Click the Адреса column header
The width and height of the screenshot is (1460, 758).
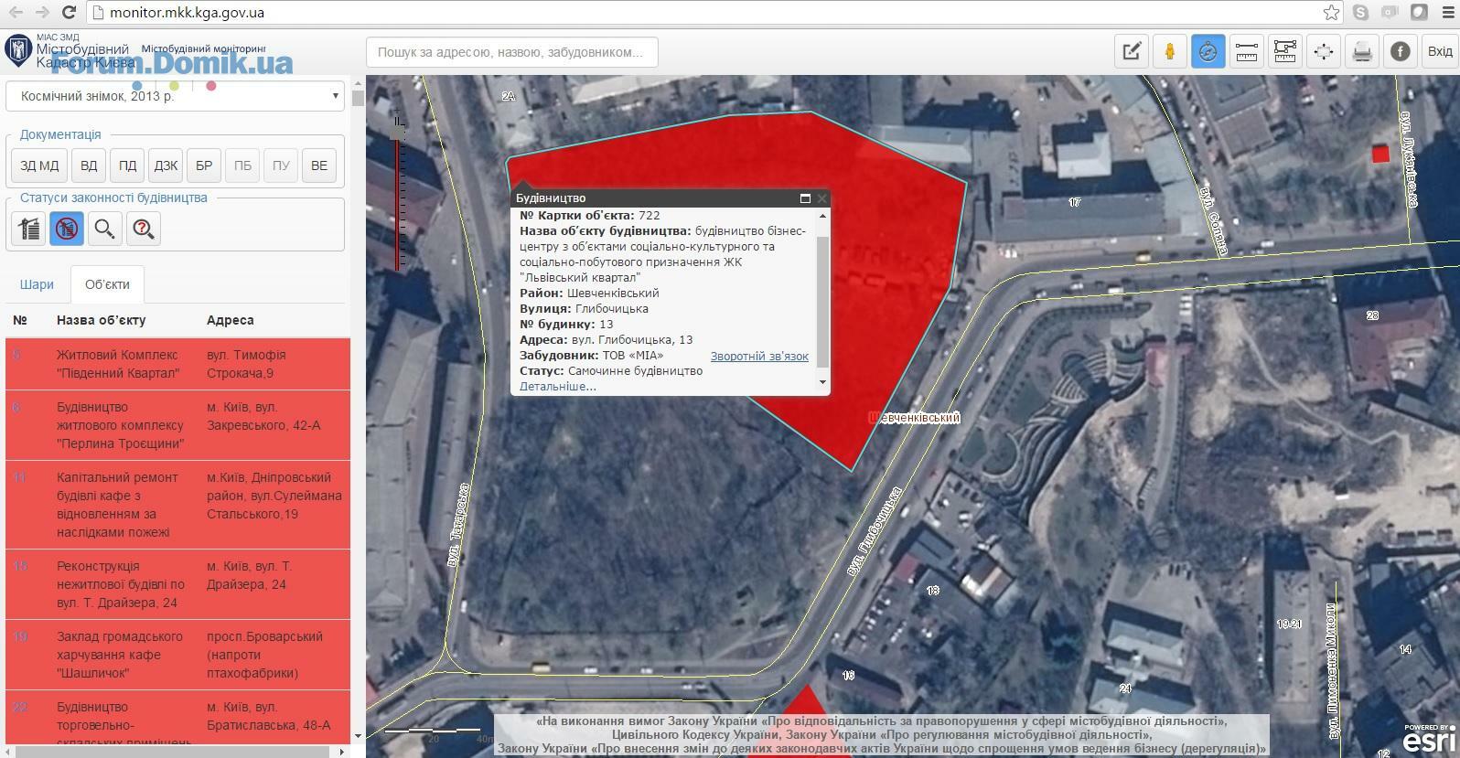231,320
